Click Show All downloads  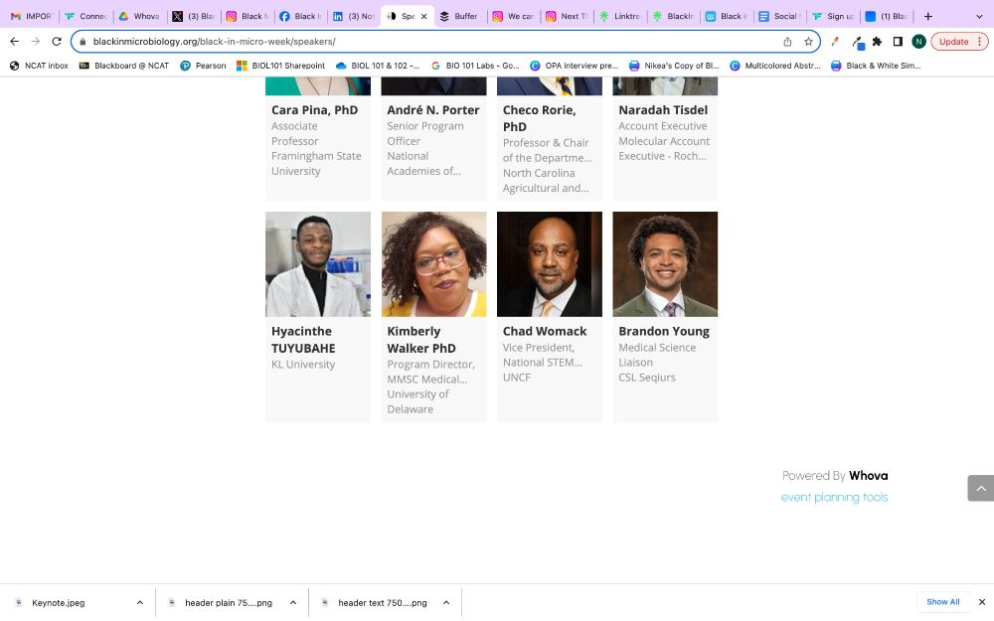(942, 602)
